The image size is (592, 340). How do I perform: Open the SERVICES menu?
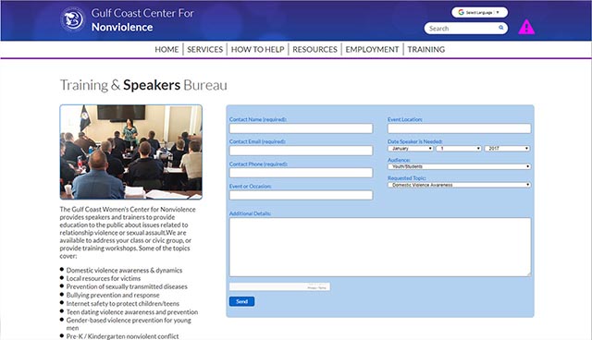pos(205,49)
